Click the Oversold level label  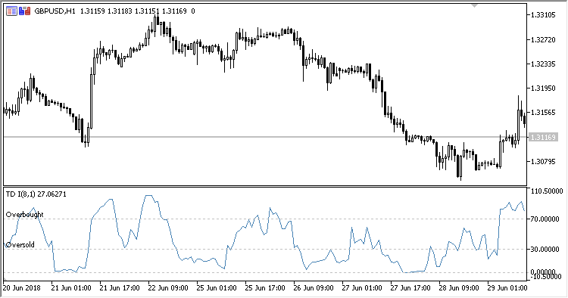[x=20, y=245]
